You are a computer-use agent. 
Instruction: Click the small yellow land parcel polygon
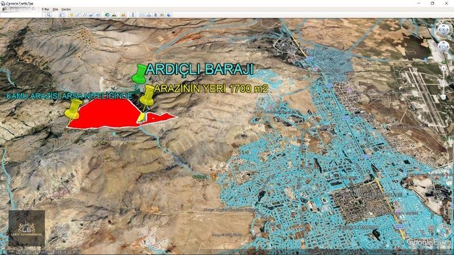tap(141, 117)
